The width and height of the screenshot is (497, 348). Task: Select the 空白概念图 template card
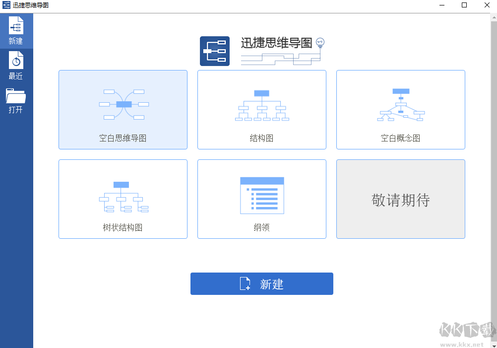400,109
